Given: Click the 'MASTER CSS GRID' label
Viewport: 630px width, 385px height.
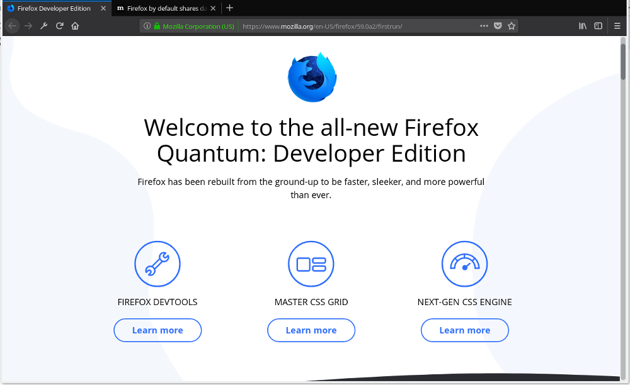Looking at the screenshot, I should (311, 302).
